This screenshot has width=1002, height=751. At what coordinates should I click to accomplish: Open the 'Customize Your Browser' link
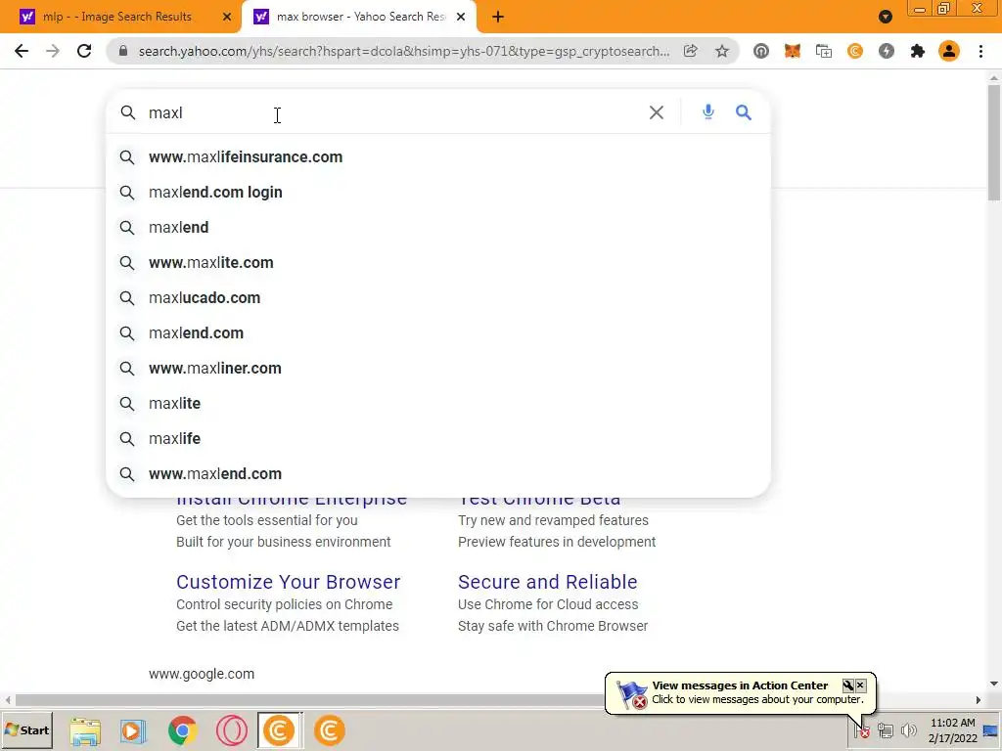coord(289,582)
